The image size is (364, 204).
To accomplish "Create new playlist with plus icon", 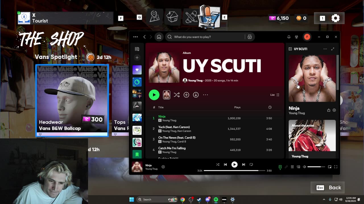I will click(x=137, y=58).
